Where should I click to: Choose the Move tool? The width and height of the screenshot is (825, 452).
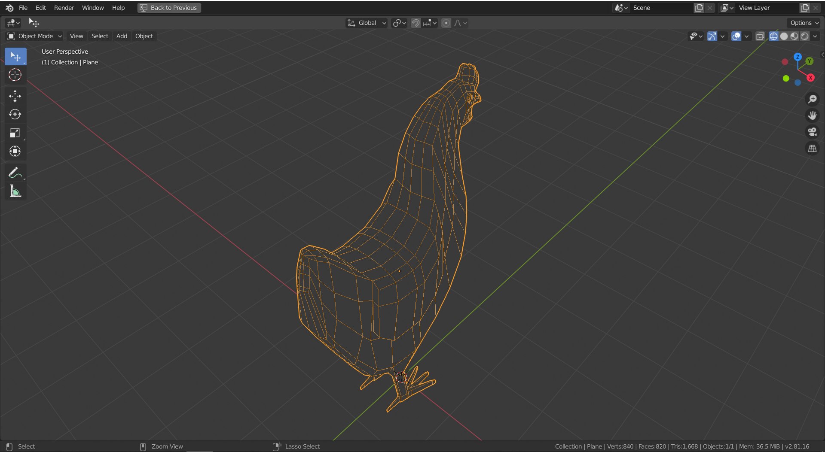[x=15, y=96]
